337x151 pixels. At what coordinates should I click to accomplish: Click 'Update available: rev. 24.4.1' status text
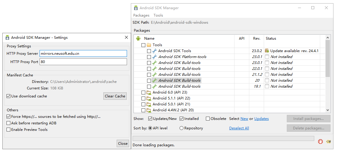pyautogui.click(x=294, y=51)
